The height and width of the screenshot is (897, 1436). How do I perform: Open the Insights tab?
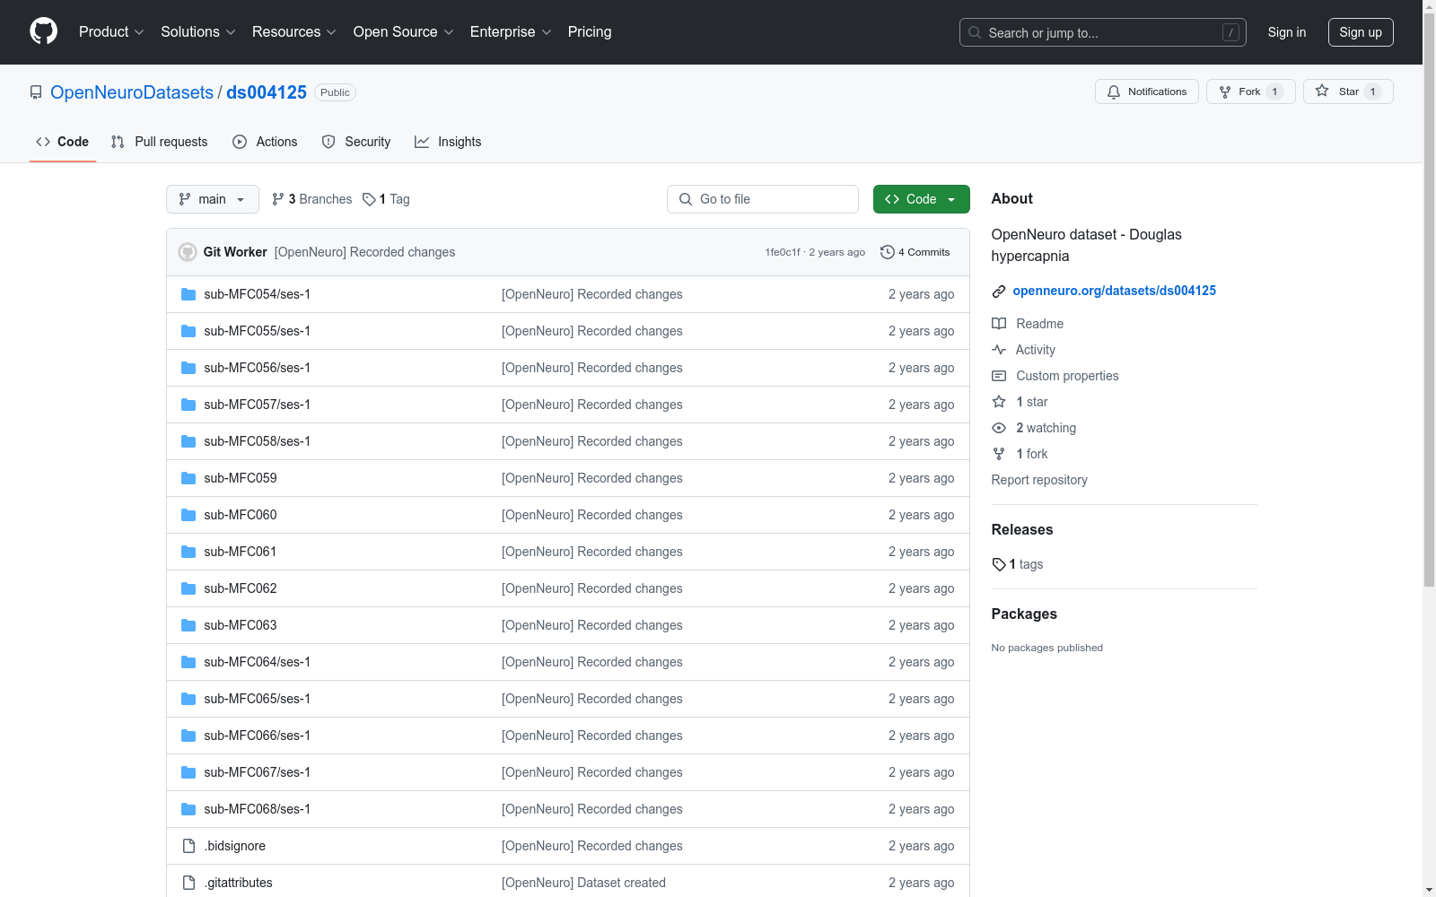coord(448,142)
